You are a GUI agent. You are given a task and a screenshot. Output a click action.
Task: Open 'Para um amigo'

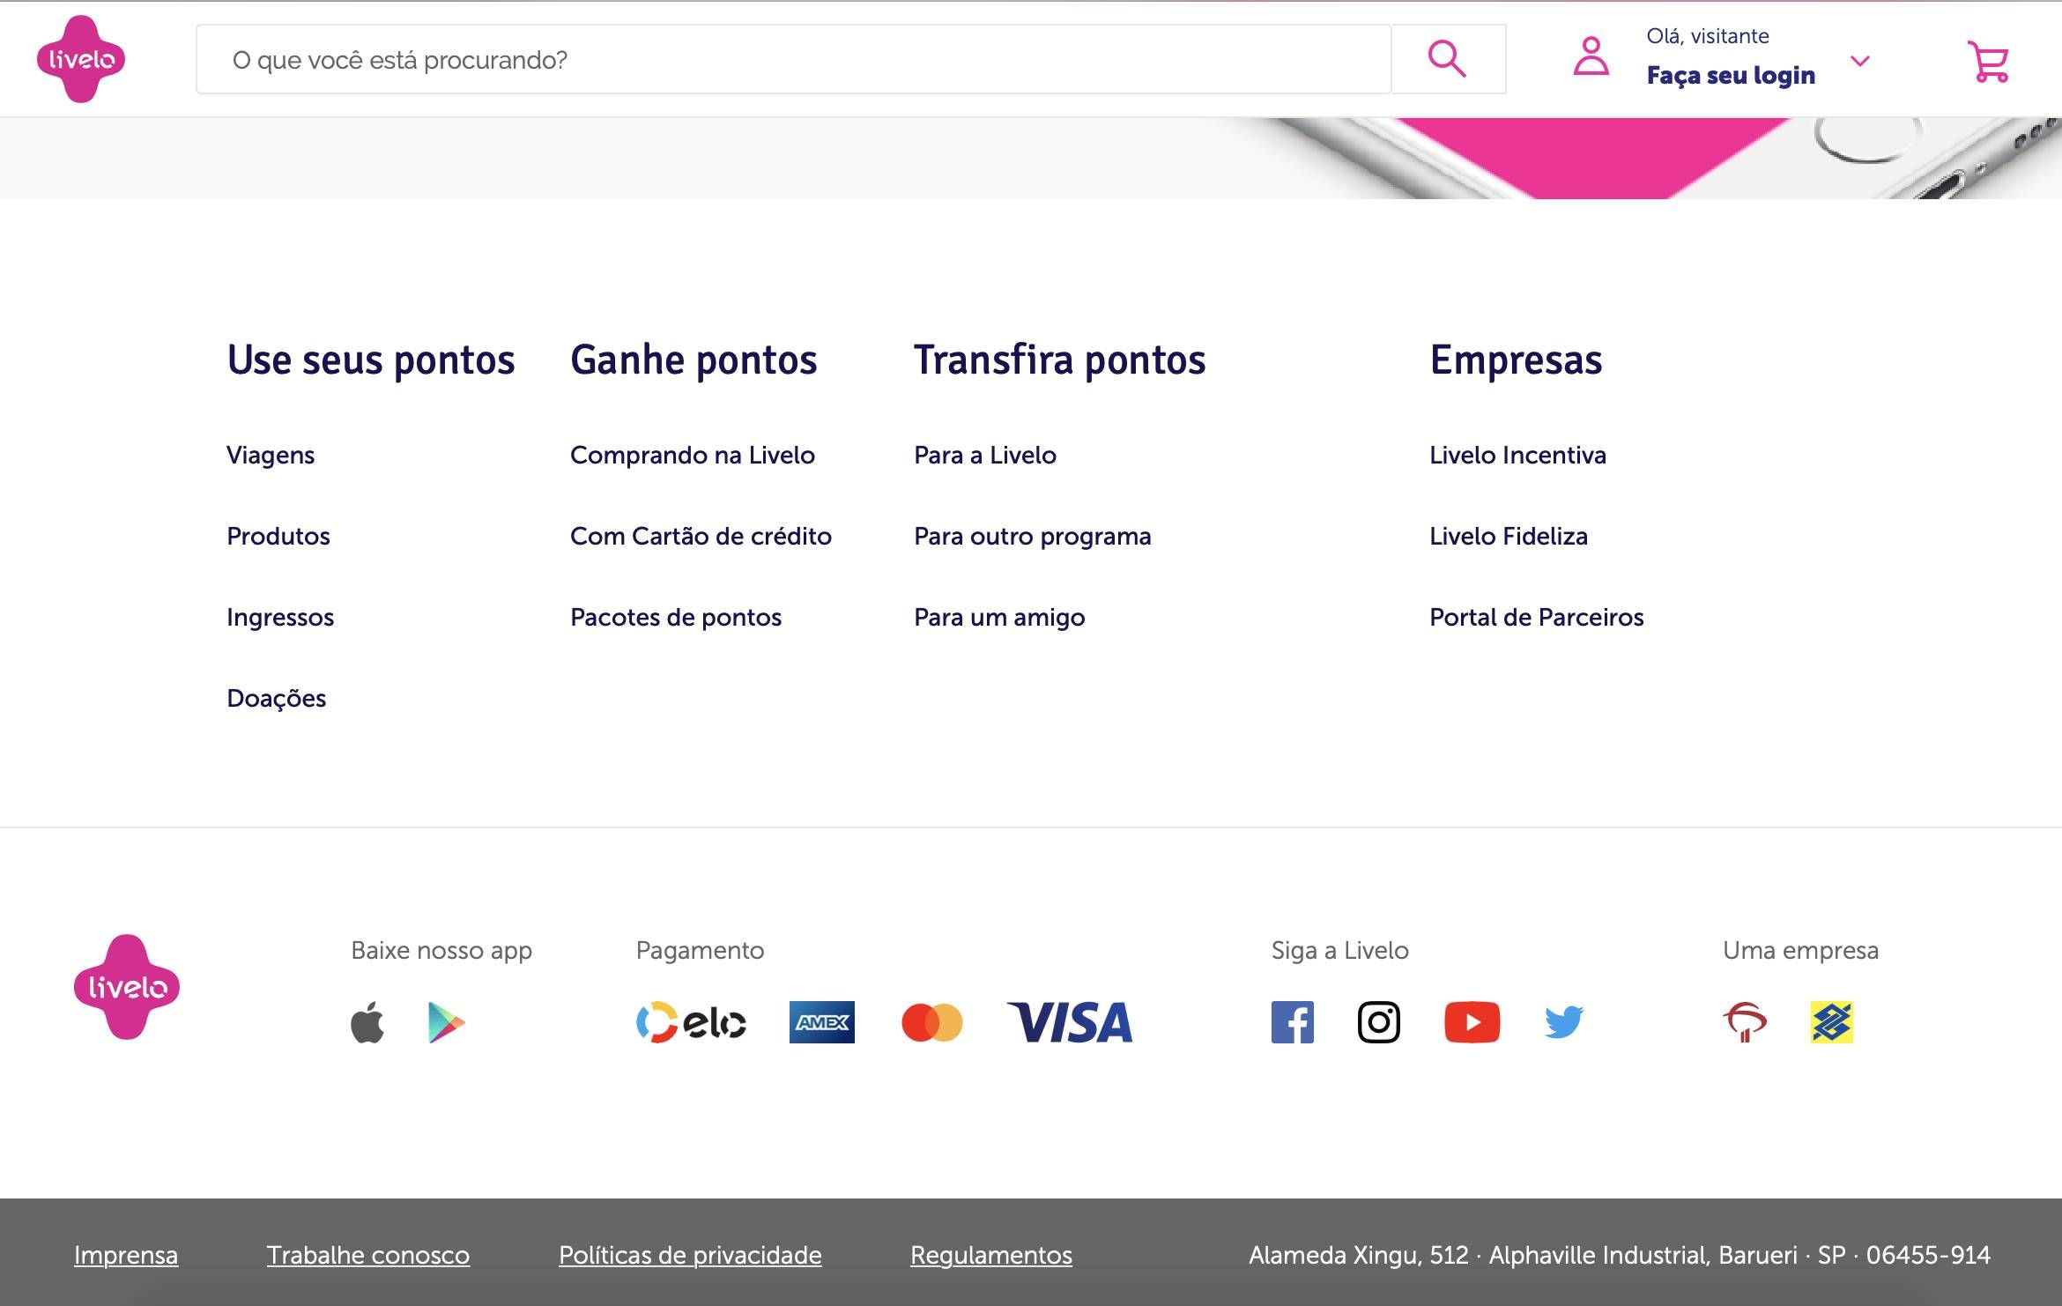[x=999, y=618]
